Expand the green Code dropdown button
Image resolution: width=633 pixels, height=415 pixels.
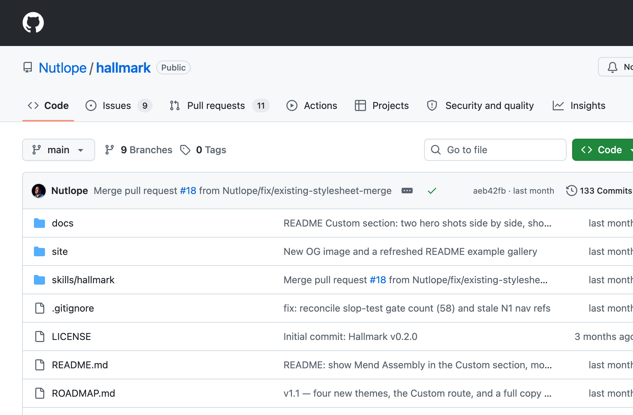(x=603, y=150)
